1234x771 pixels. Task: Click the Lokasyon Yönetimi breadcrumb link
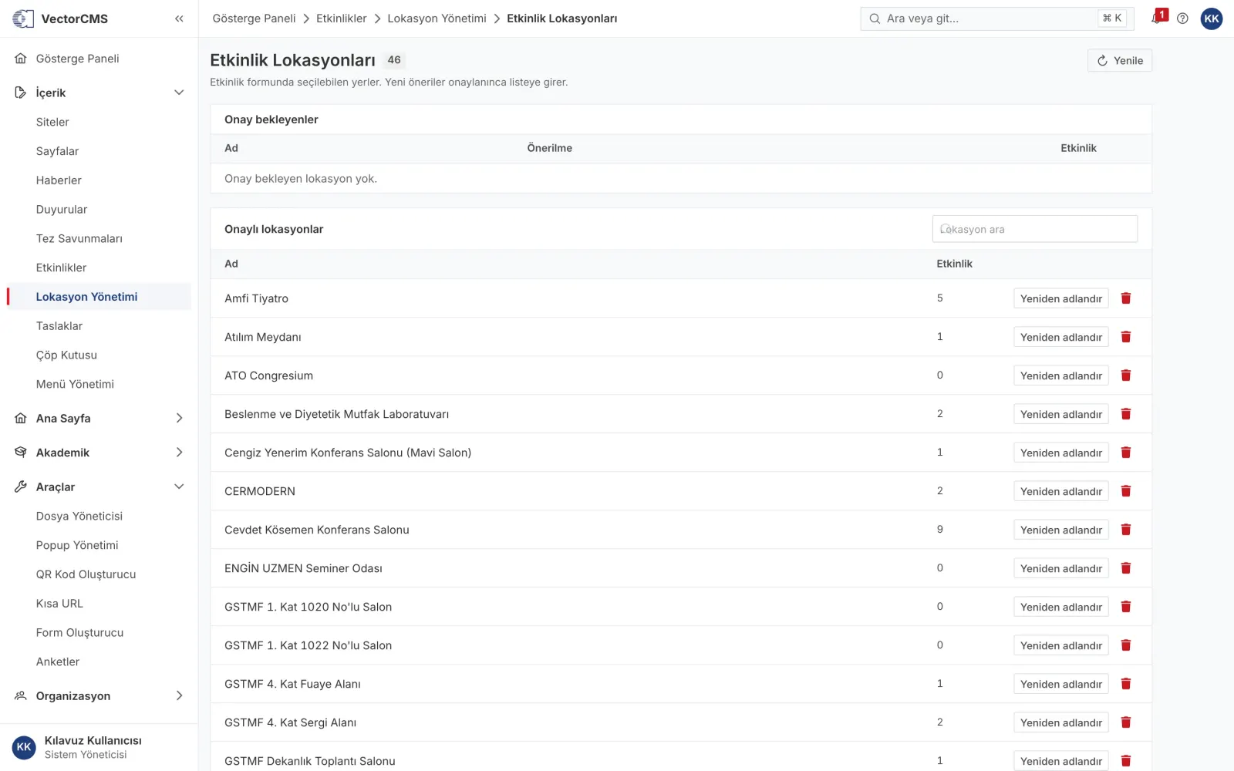pyautogui.click(x=437, y=19)
